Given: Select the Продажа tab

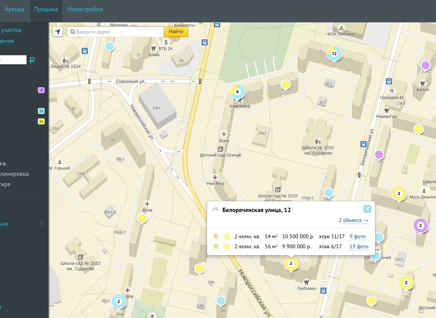Looking at the screenshot, I should click(46, 9).
